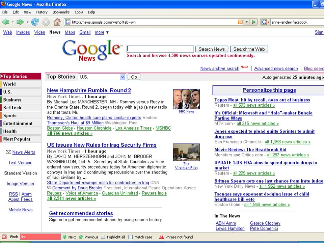The image size is (324, 243).
Task: Open the forward history dropdown arrow
Action: [27, 22]
